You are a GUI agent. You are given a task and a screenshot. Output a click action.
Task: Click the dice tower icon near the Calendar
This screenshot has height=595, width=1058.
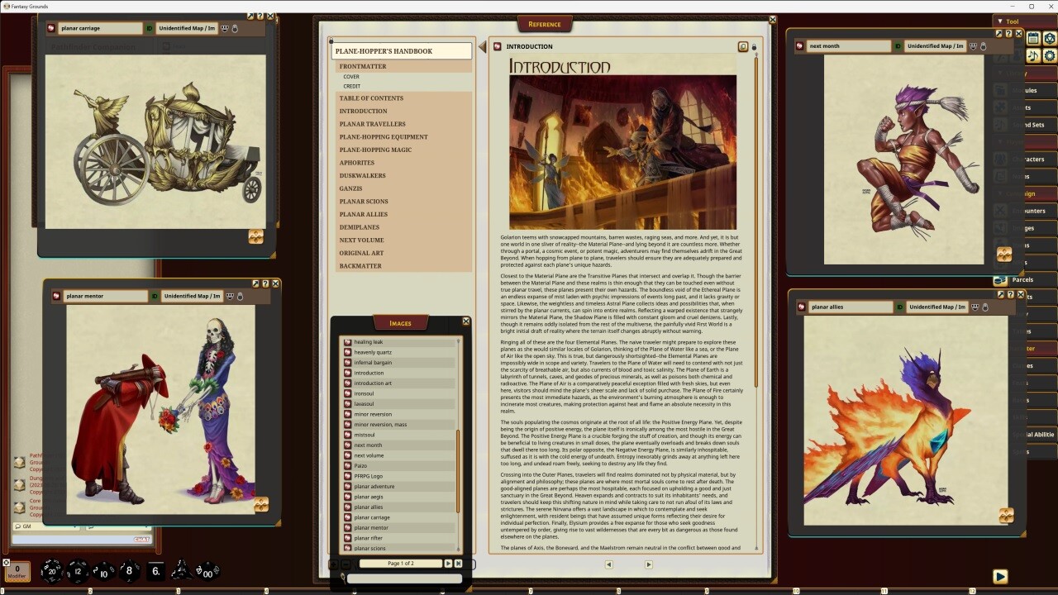coord(1050,38)
